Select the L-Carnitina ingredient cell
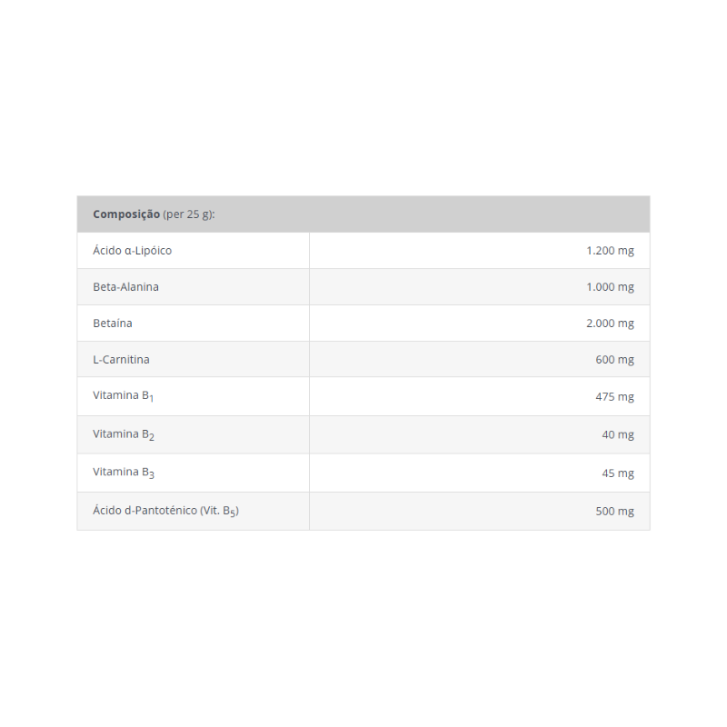 (x=194, y=359)
